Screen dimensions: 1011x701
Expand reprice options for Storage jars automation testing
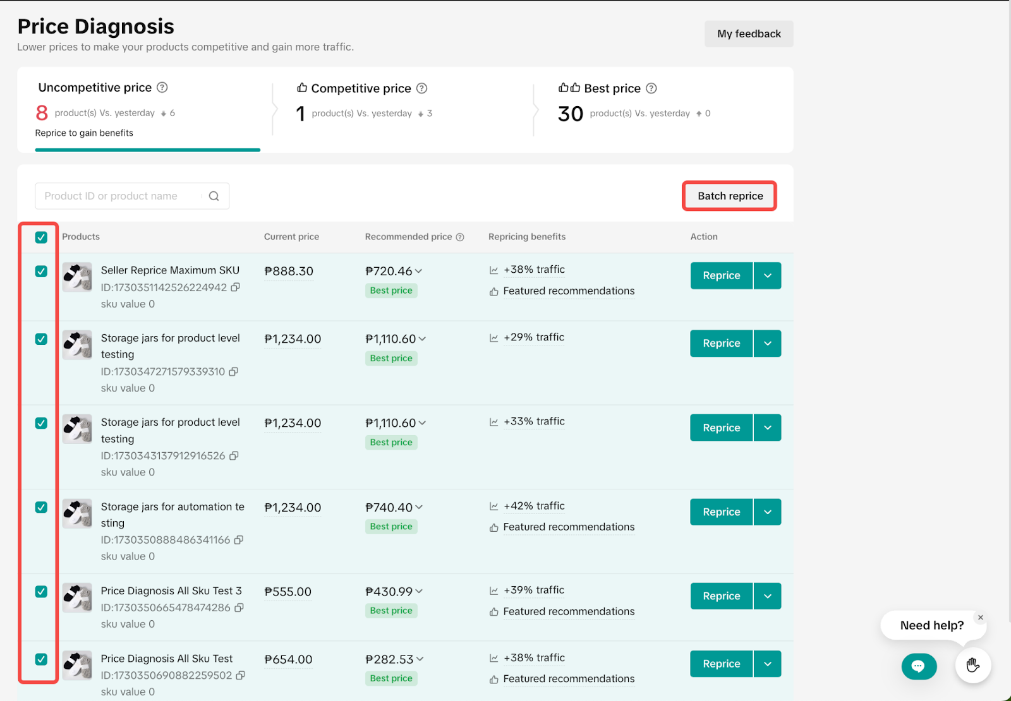point(766,512)
